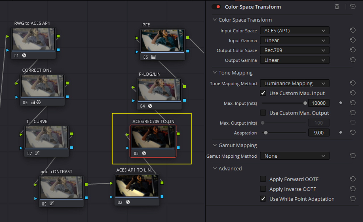This screenshot has width=363, height=222.
Task: Reset the Apply Inverse OOTF option
Action: [353, 189]
